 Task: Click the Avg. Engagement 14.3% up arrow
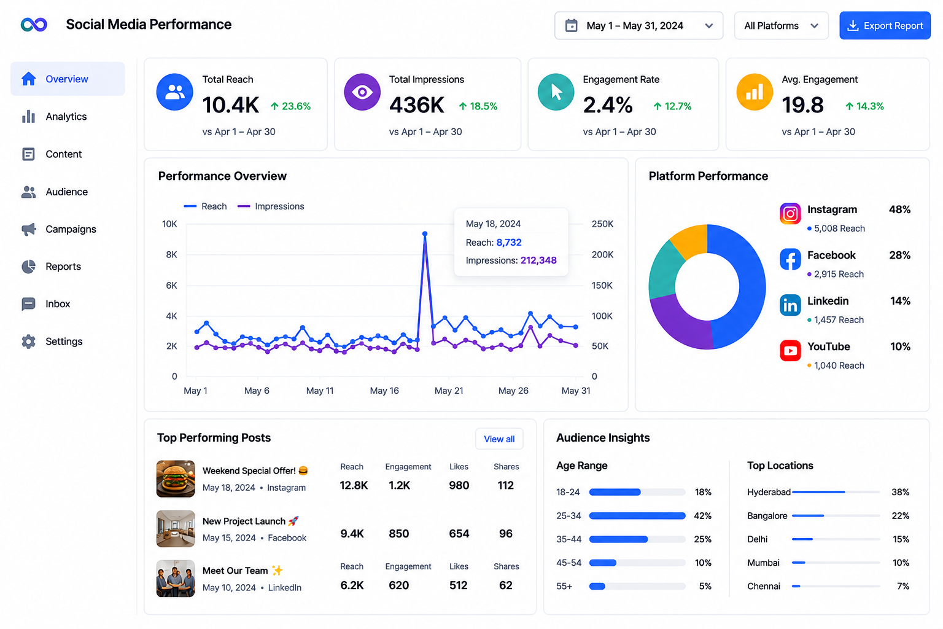coord(849,106)
